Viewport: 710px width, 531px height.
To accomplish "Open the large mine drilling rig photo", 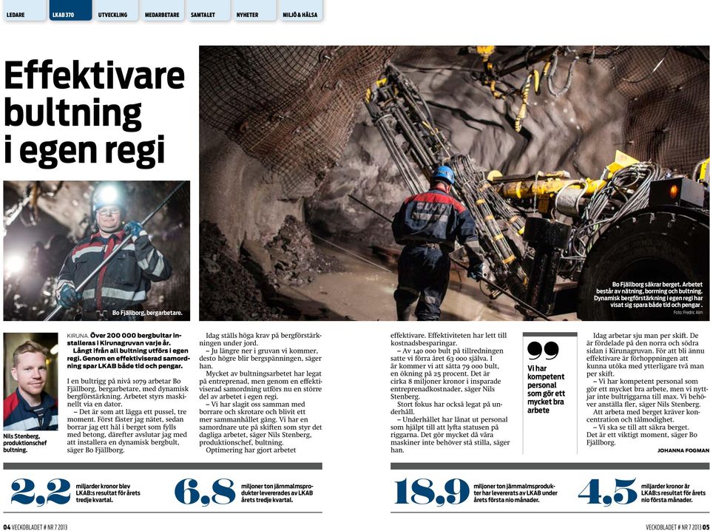I will pos(454,183).
